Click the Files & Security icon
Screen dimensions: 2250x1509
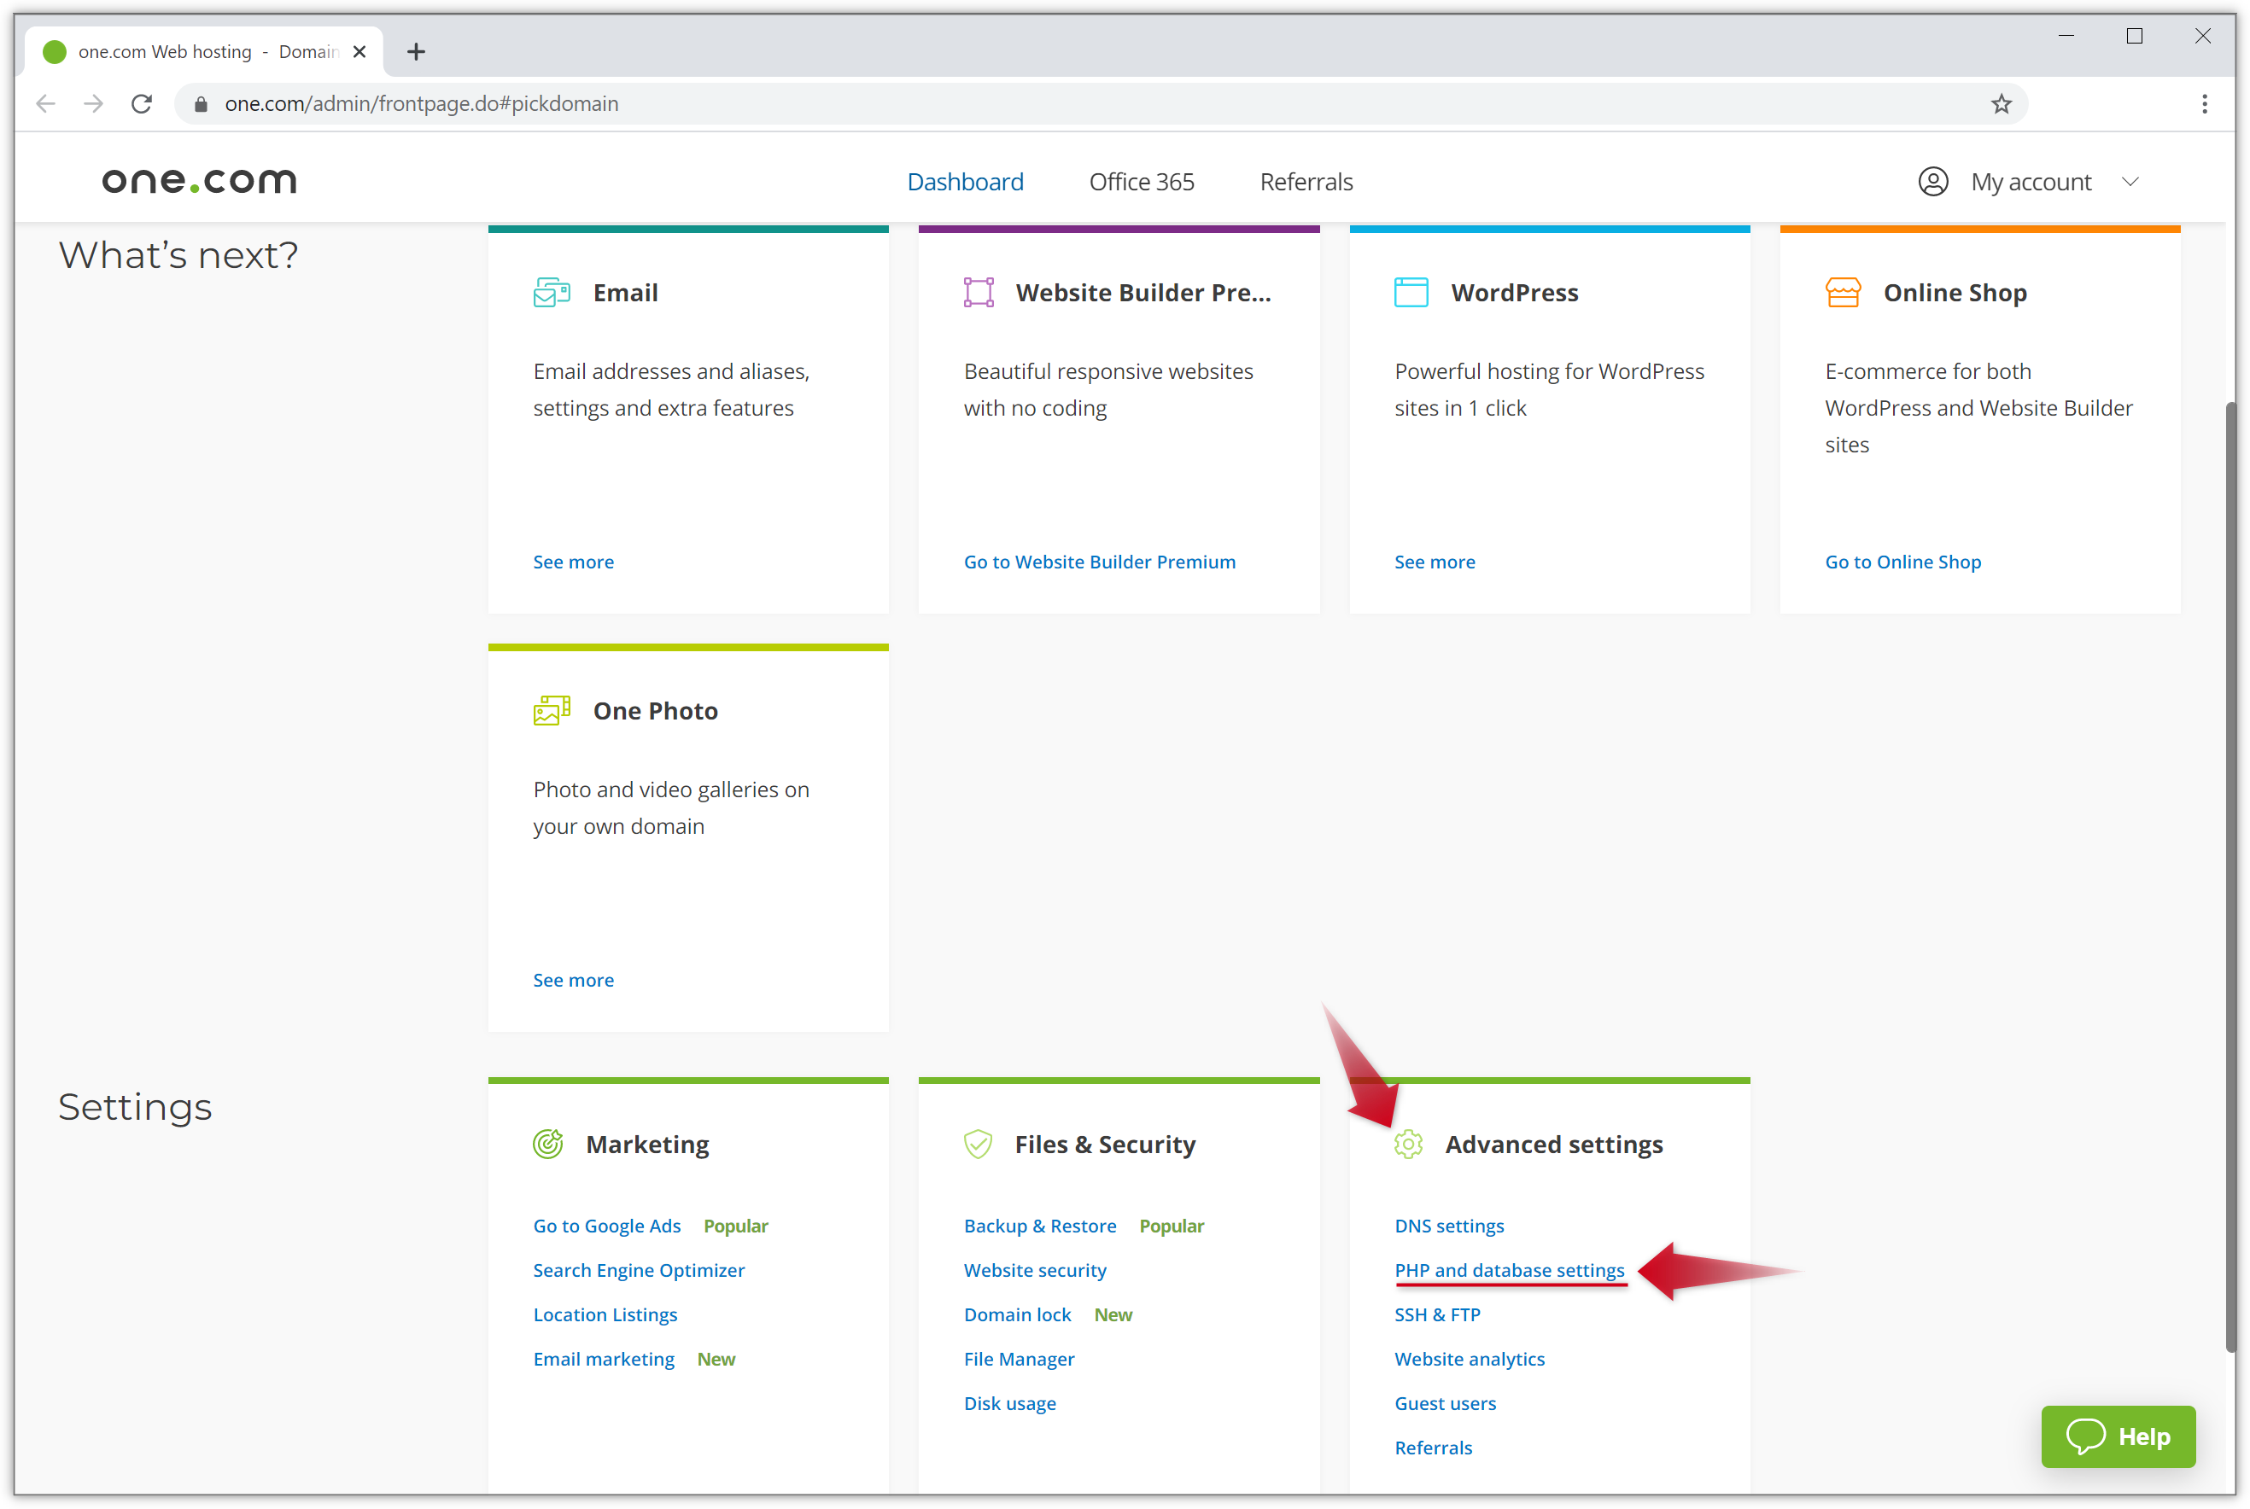[979, 1142]
